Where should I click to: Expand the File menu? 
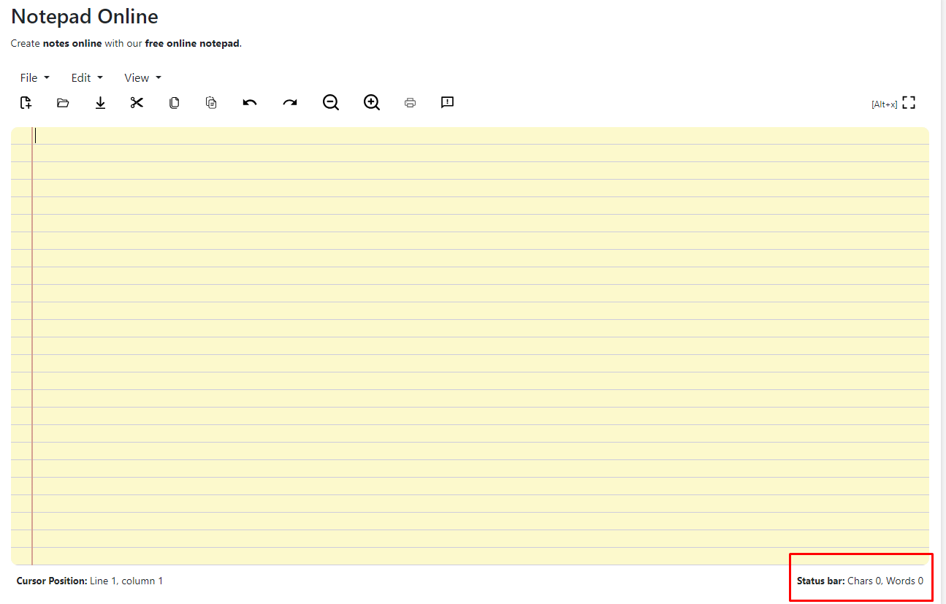(x=34, y=77)
